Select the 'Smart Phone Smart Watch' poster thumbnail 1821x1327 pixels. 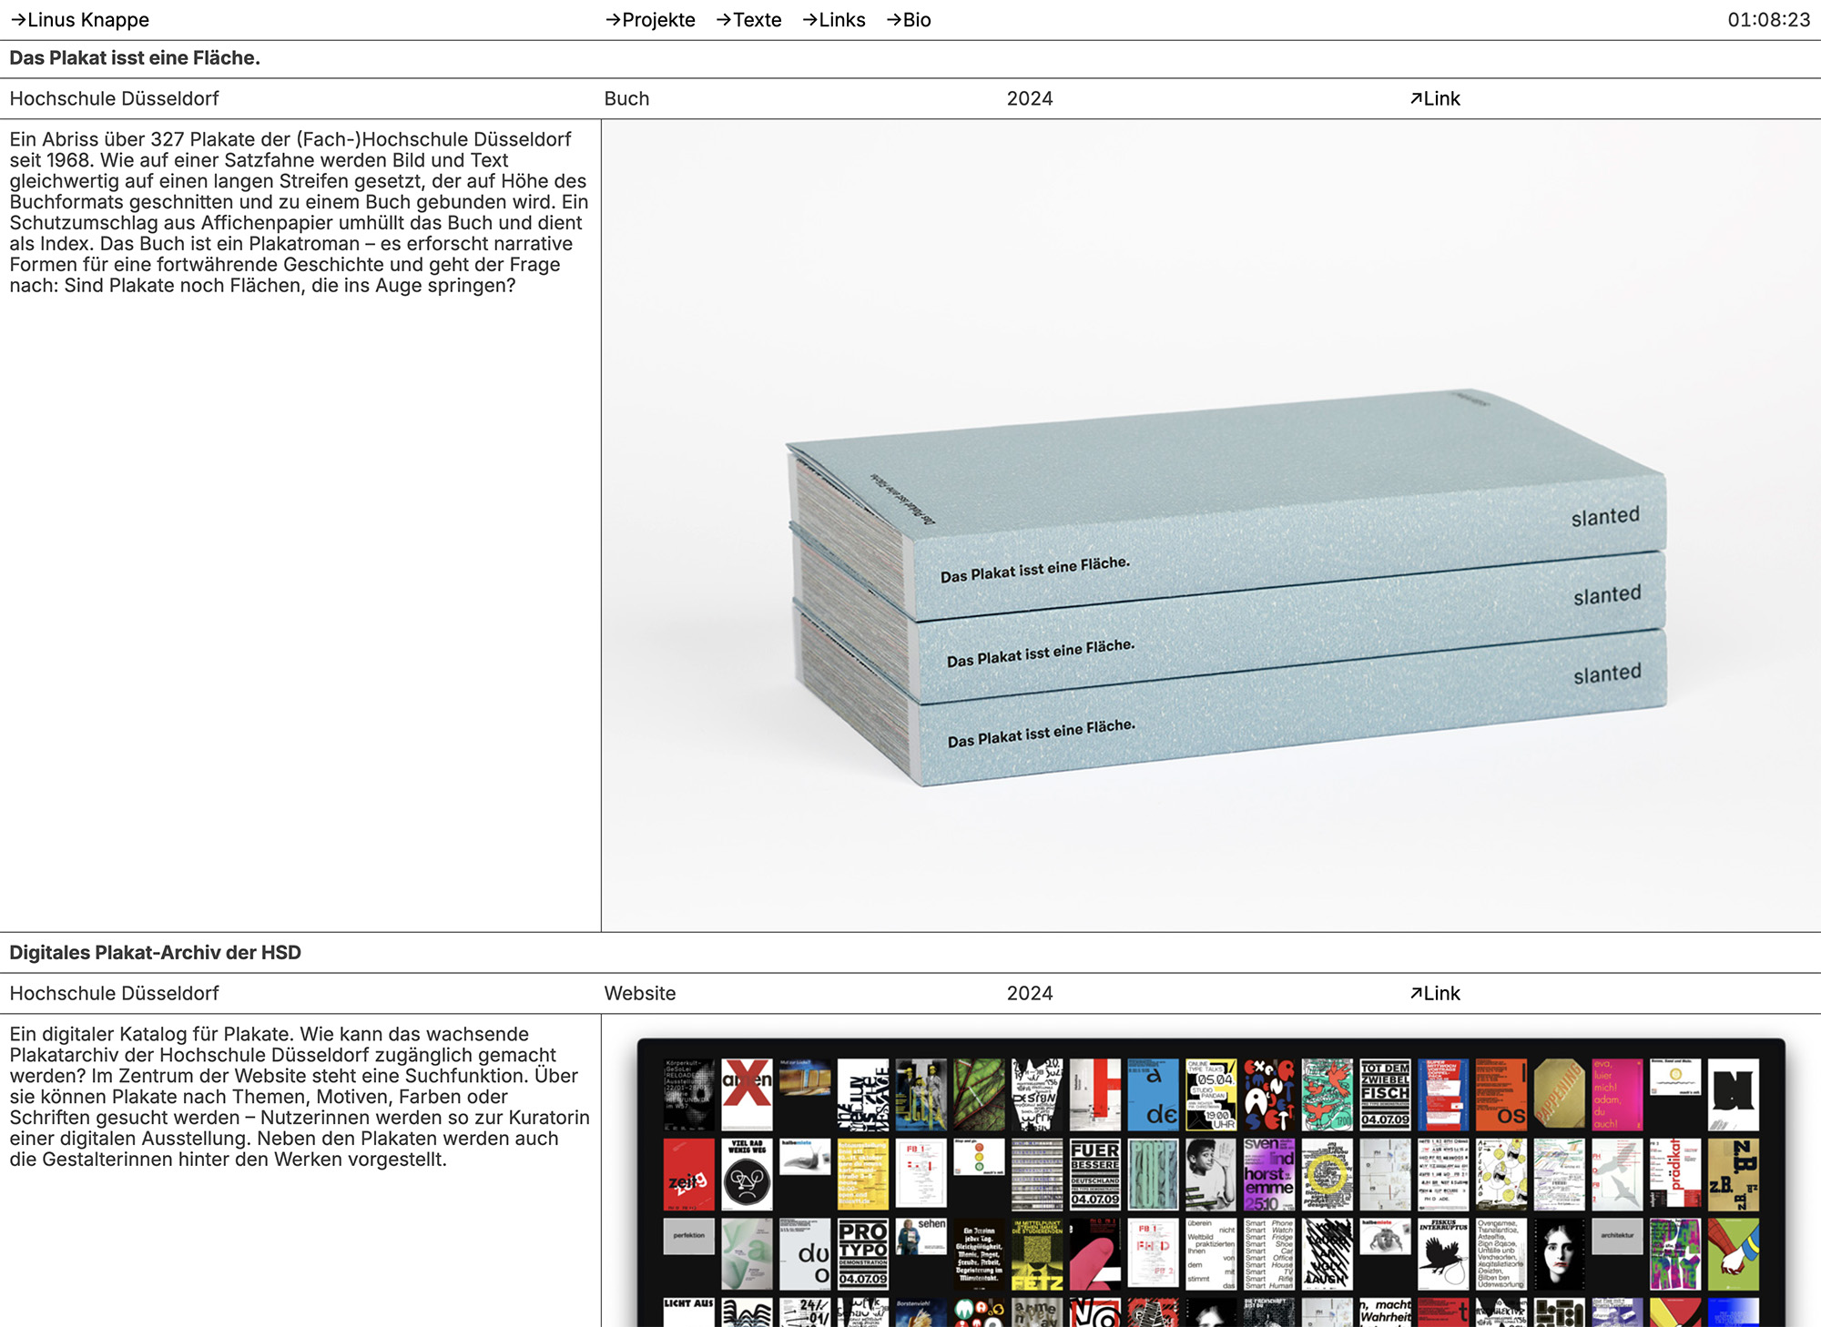tap(1269, 1254)
